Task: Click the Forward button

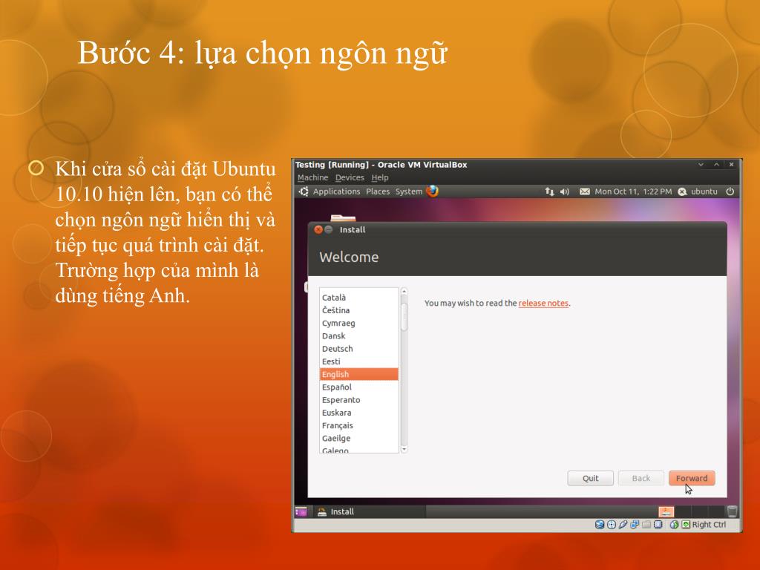Action: click(x=692, y=478)
